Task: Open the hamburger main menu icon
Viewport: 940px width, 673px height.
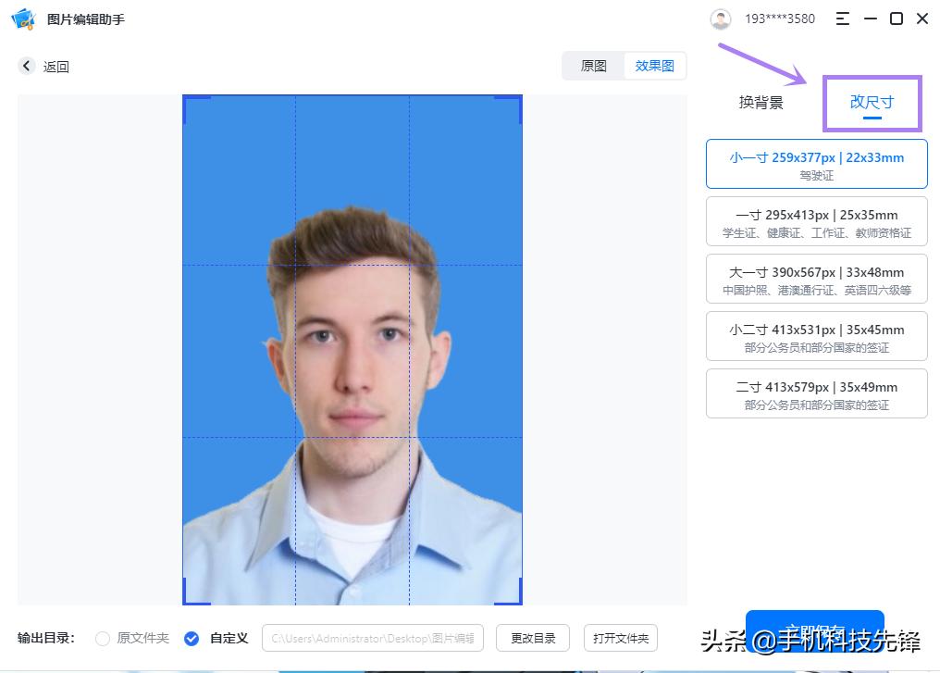Action: point(842,19)
